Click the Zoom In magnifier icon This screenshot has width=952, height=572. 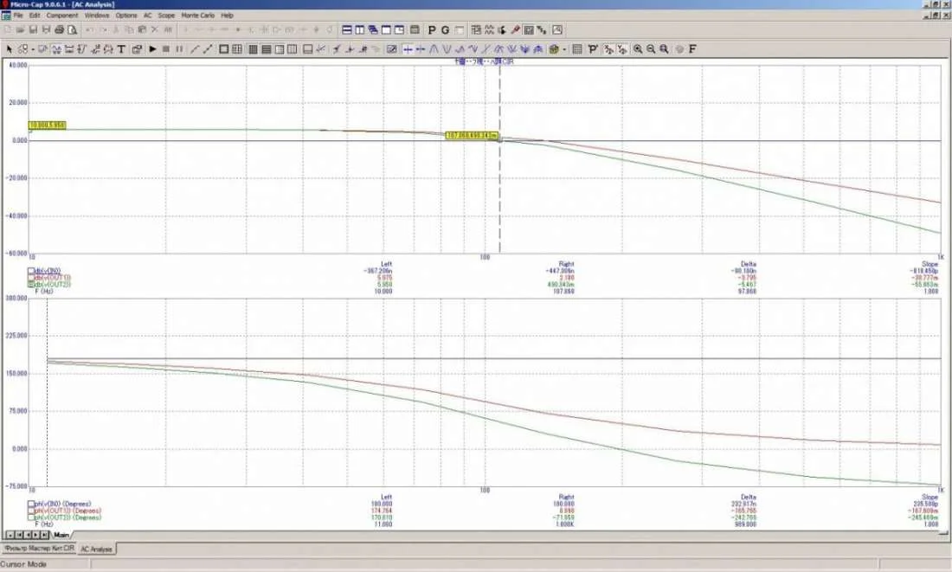(638, 49)
